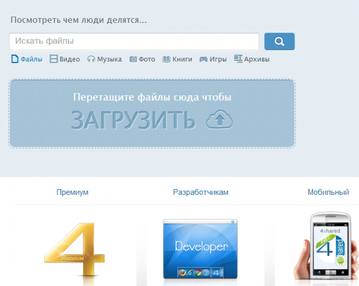Image resolution: width=359 pixels, height=286 pixels.
Task: Switch to the Книги filter text label
Action: pos(183,59)
